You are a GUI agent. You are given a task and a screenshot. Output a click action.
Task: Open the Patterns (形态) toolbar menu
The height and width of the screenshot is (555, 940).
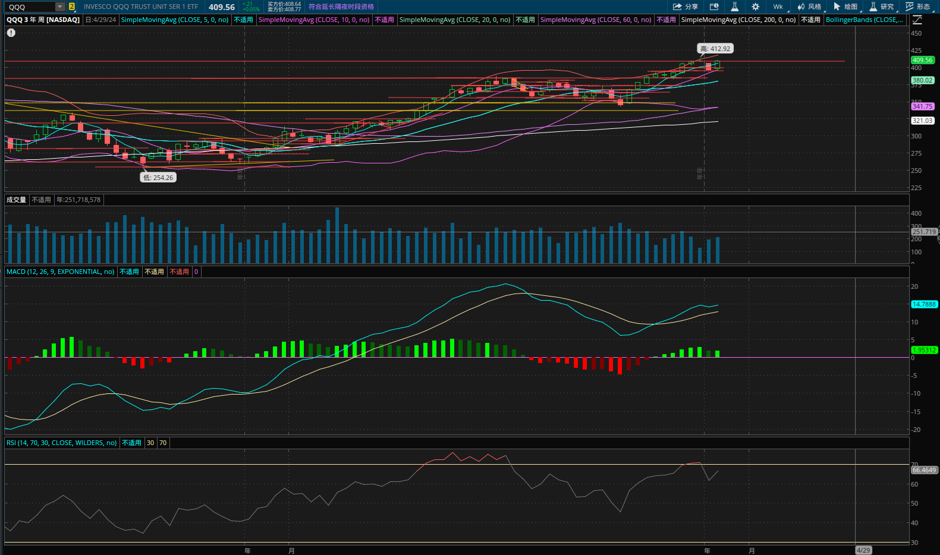click(918, 7)
